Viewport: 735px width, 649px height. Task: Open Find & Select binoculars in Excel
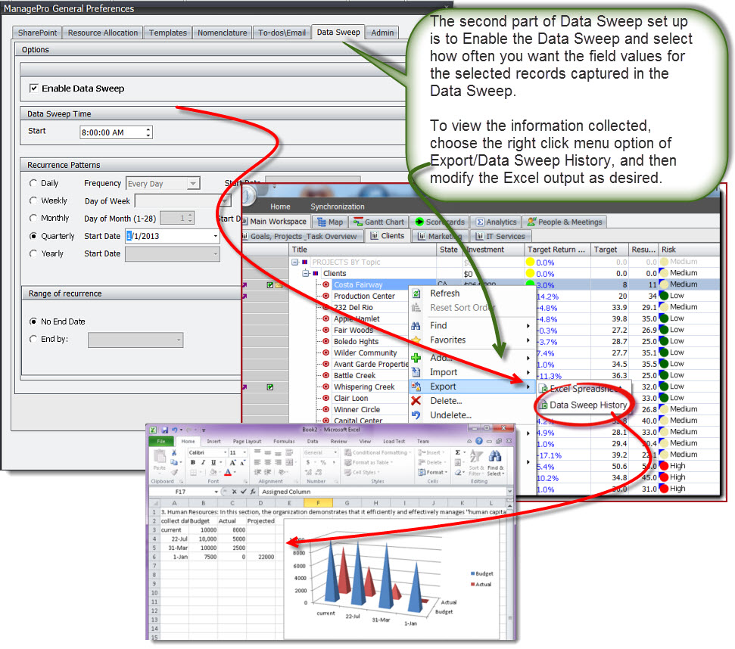click(x=495, y=462)
